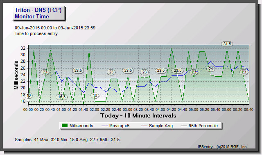Click the 31.5 peak data label

(x=227, y=44)
